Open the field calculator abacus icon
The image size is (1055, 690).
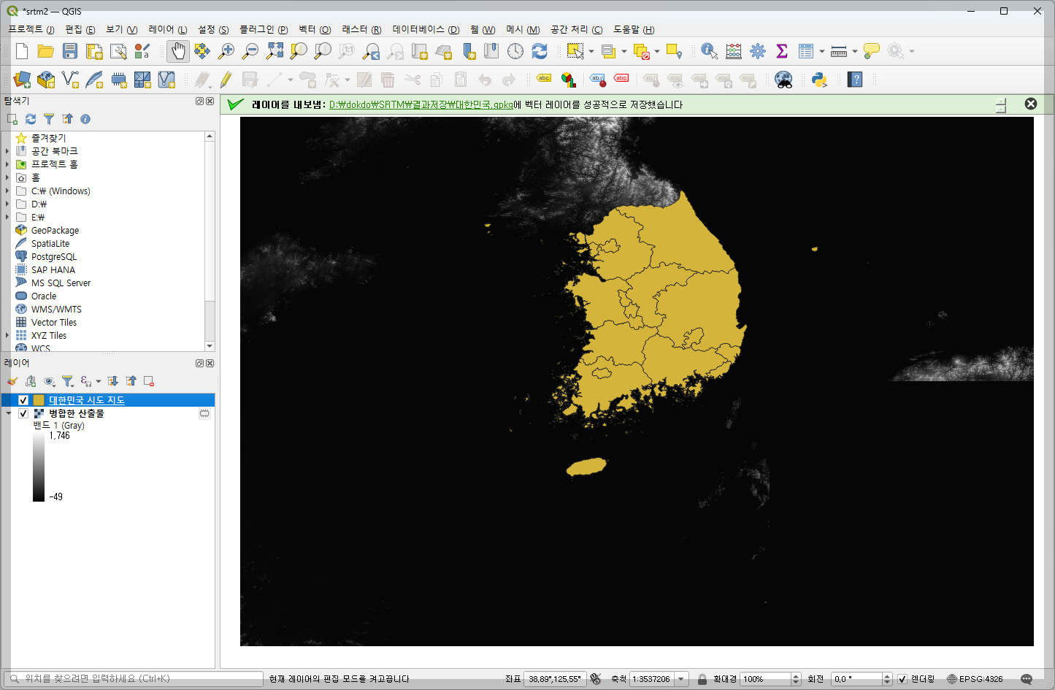(x=734, y=51)
